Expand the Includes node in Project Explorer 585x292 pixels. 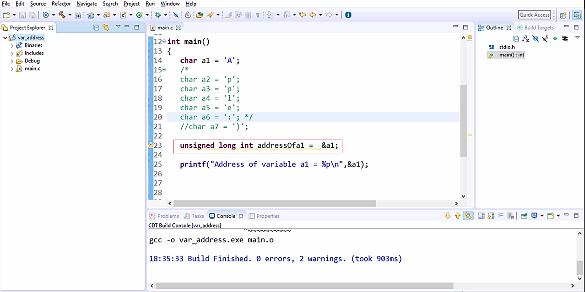pyautogui.click(x=12, y=53)
